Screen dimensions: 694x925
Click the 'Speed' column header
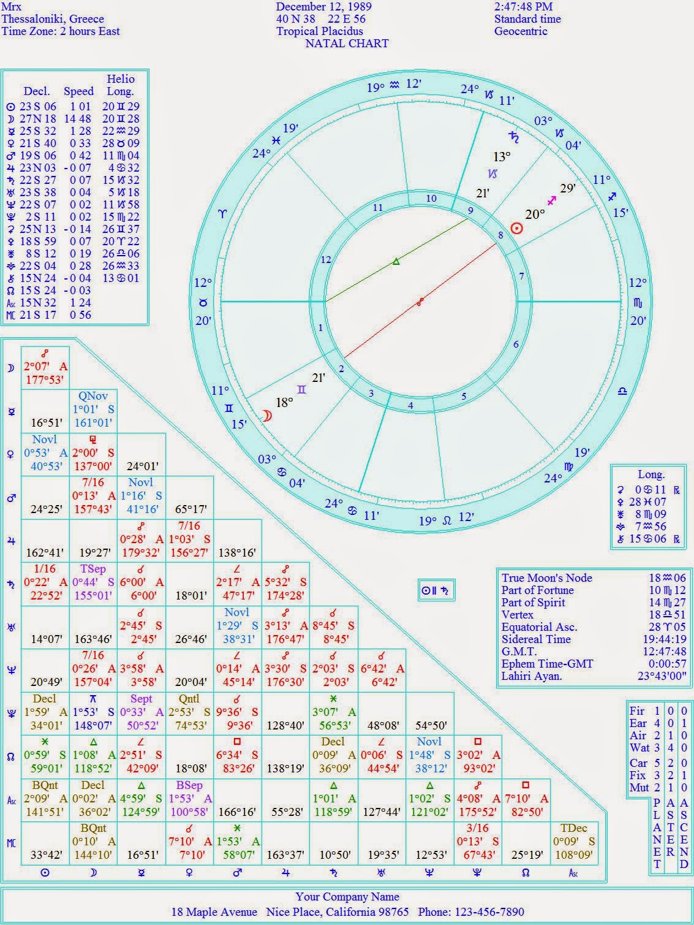[x=79, y=91]
